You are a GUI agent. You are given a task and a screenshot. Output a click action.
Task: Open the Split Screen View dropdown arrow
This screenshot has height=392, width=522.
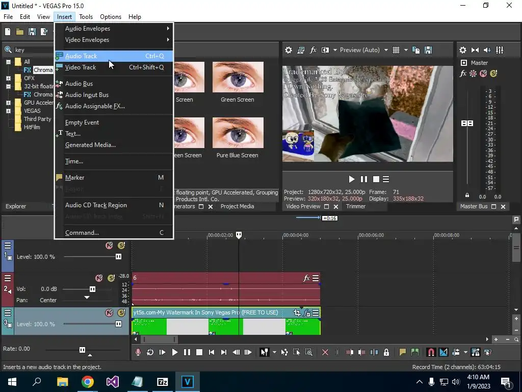pos(335,50)
